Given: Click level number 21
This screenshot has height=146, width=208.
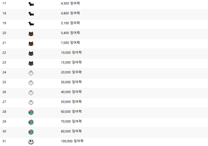Looking at the screenshot, I should pos(4,43).
